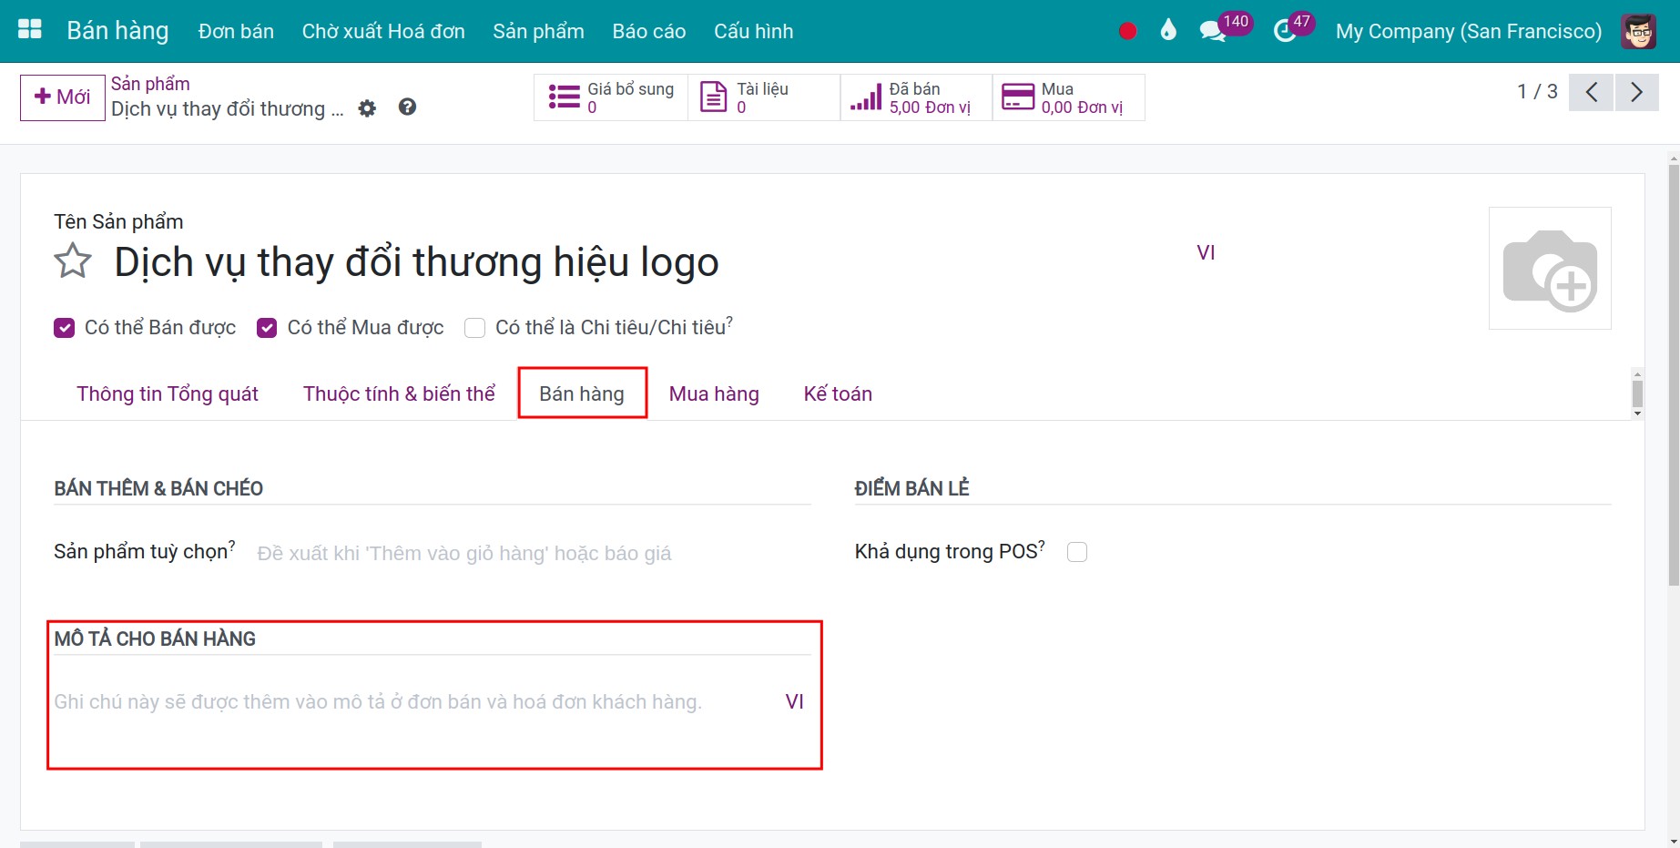The image size is (1680, 848).
Task: Enable the Khả dụng trong POS checkbox
Action: click(x=1077, y=551)
